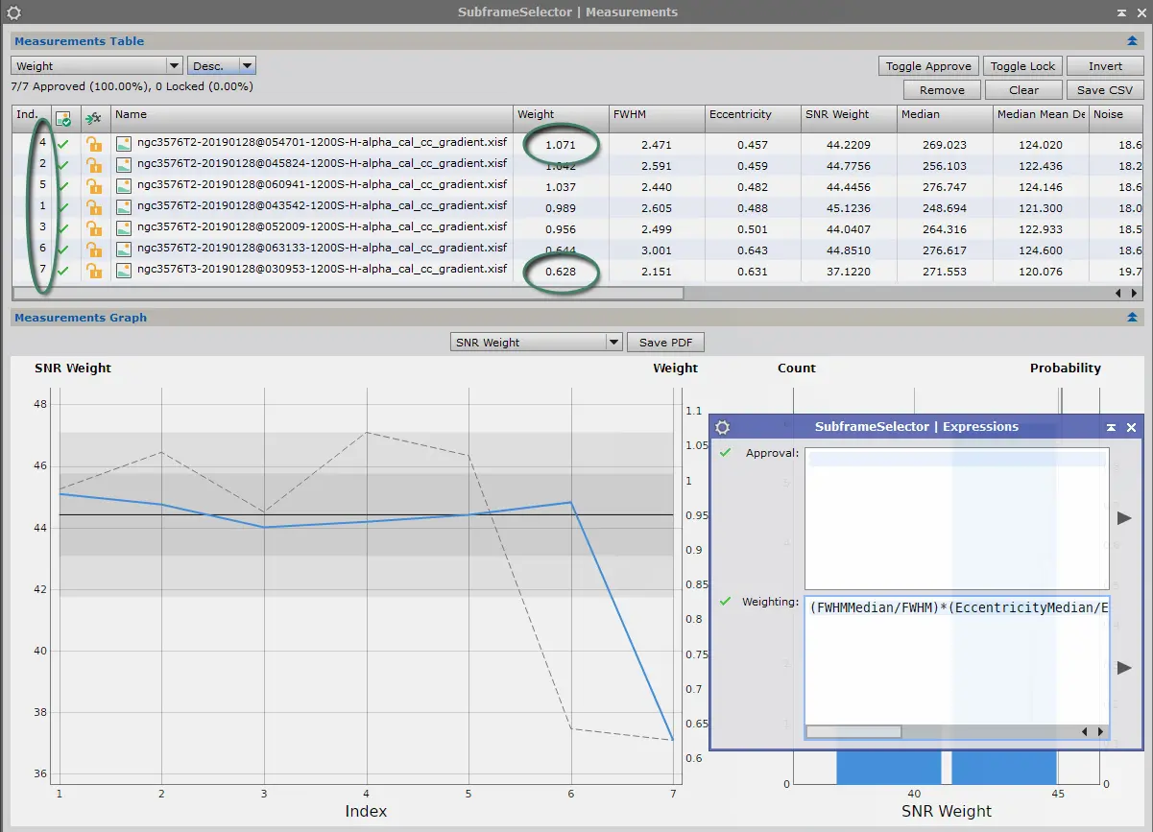1153x832 pixels.
Task: Open the Desc. sort order dropdown
Action: click(222, 66)
